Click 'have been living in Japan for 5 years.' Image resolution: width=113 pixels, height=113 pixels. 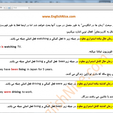[29, 69]
